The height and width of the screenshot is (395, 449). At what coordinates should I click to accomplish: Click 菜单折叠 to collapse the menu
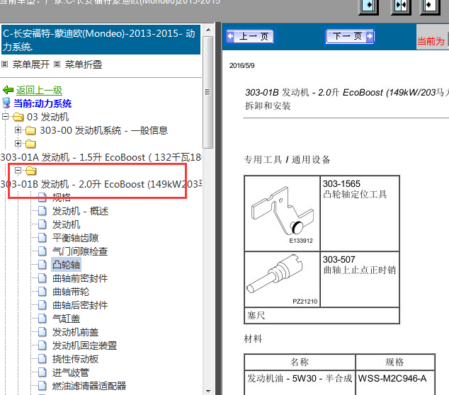(84, 64)
